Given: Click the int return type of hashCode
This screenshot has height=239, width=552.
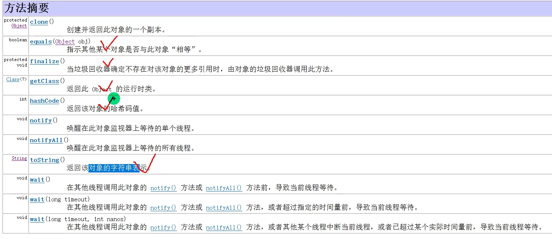Looking at the screenshot, I should pyautogui.click(x=23, y=99).
